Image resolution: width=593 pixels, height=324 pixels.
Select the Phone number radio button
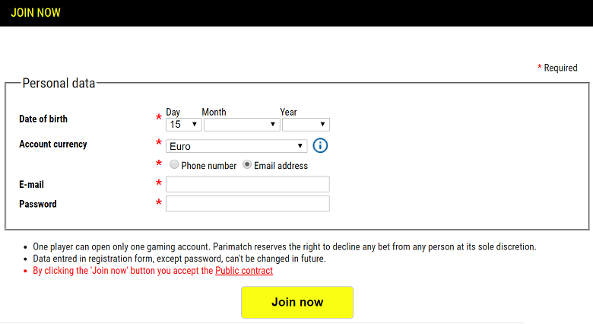174,165
